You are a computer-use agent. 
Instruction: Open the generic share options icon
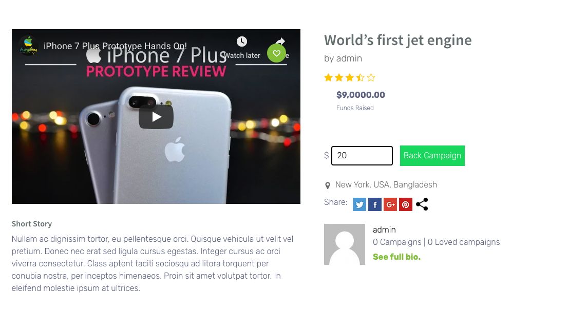pyautogui.click(x=422, y=204)
